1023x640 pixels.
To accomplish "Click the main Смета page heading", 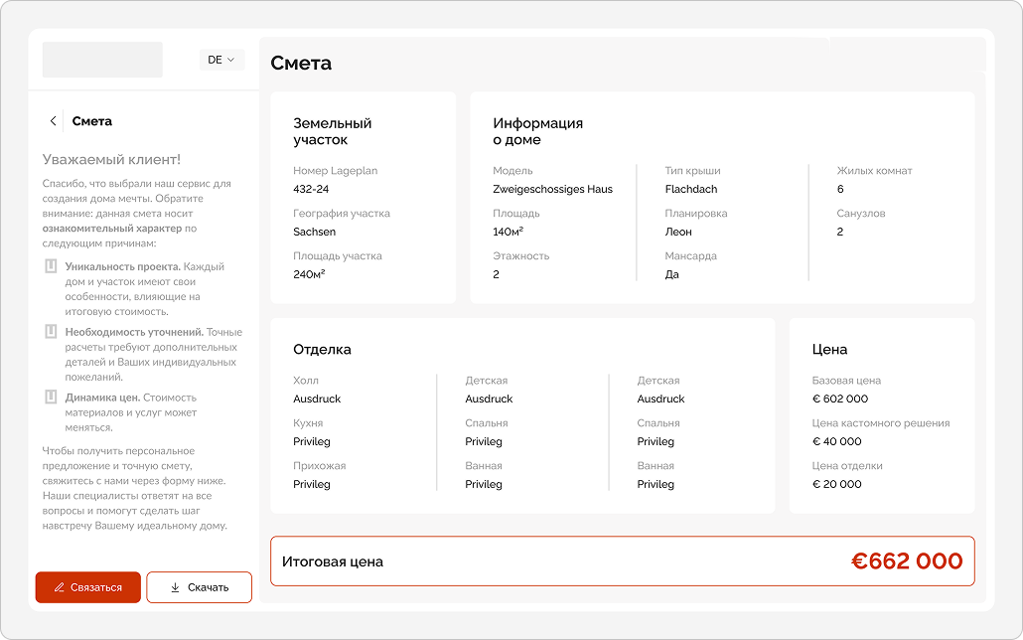I will pyautogui.click(x=301, y=63).
